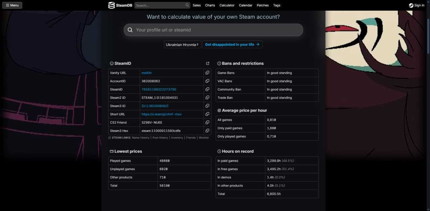Open the Calendar menu item
430x211 pixels.
[246, 5]
